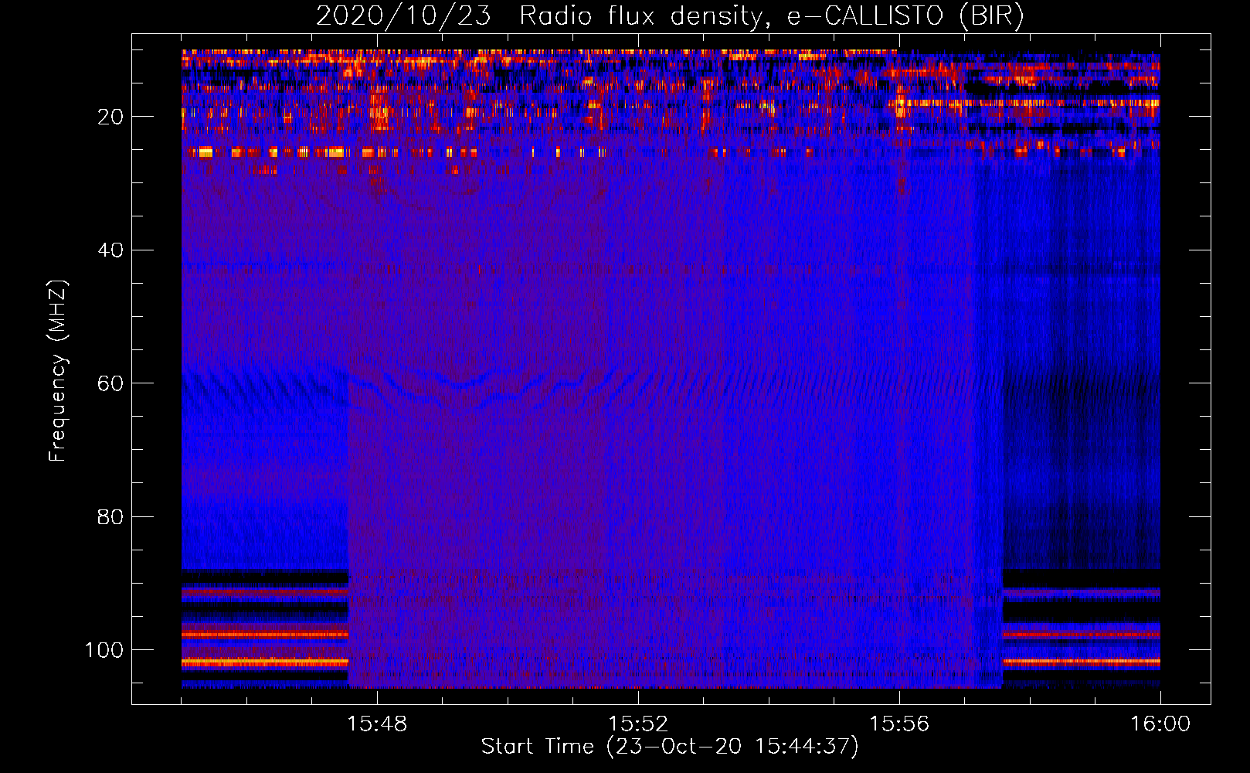This screenshot has width=1250, height=773.
Task: Click the '80' frequency tick label
Action: pos(110,517)
